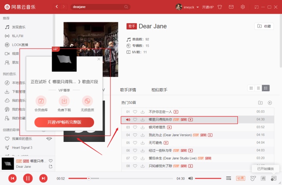Open 我喜欢的音乐 playlist
Screen dimensions: 282x185
pyautogui.click(x=18, y=139)
